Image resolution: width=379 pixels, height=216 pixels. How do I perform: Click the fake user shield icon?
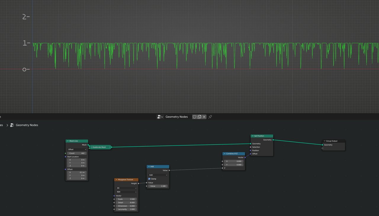[195, 117]
